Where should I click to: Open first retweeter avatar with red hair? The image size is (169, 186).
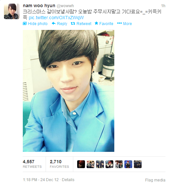81,164
